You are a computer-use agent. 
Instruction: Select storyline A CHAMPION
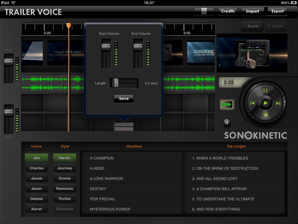[x=133, y=158]
